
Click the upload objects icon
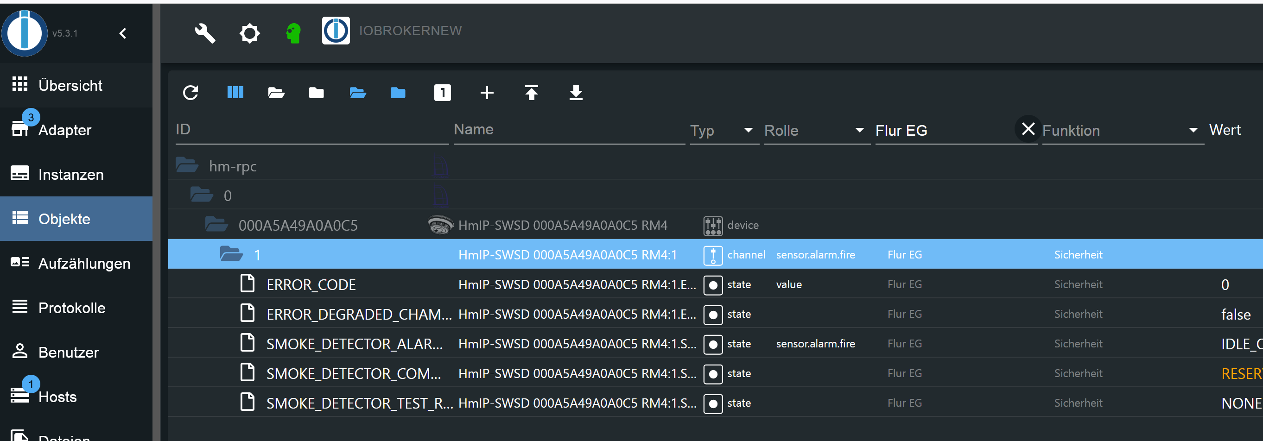532,93
